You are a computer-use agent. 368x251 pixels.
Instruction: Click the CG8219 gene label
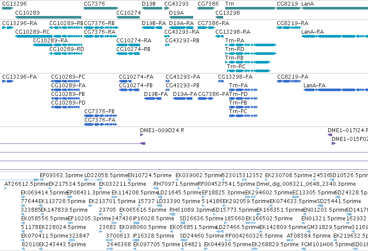tap(287, 4)
